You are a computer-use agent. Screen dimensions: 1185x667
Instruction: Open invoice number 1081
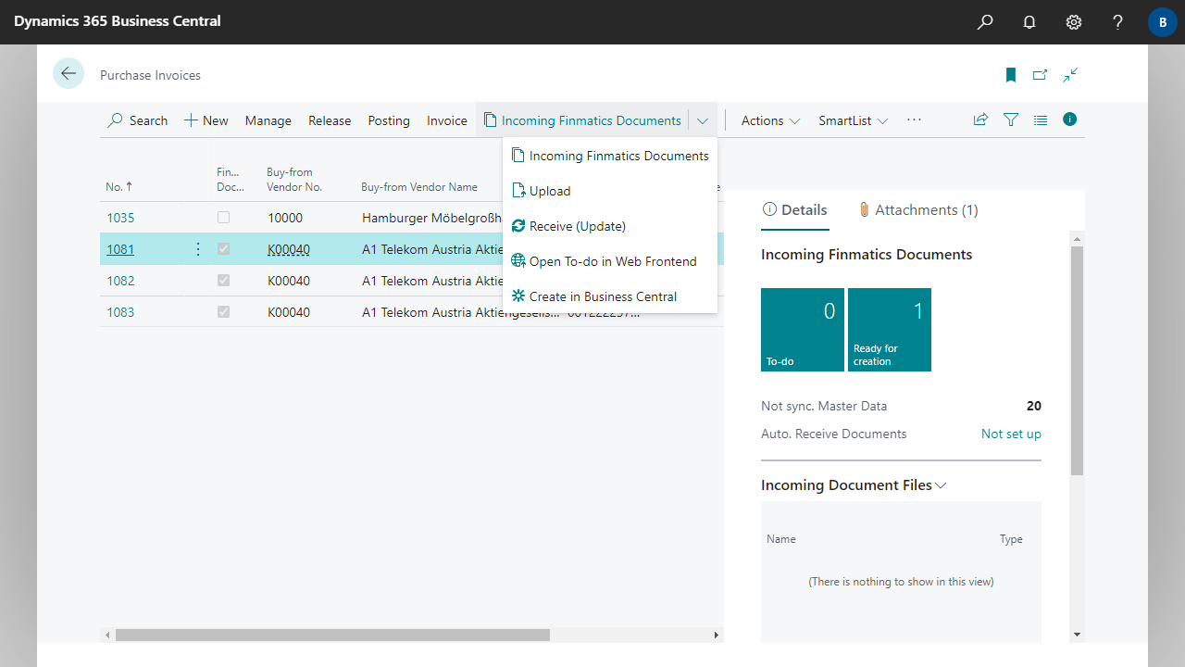pos(120,249)
